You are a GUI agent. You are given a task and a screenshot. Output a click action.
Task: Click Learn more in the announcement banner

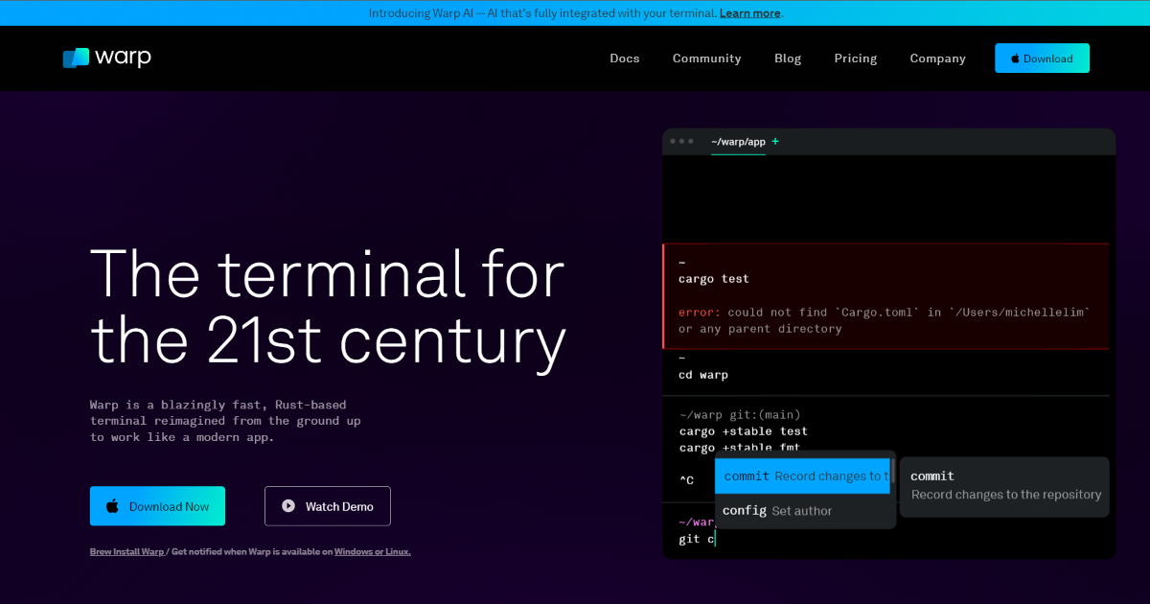pyautogui.click(x=749, y=13)
